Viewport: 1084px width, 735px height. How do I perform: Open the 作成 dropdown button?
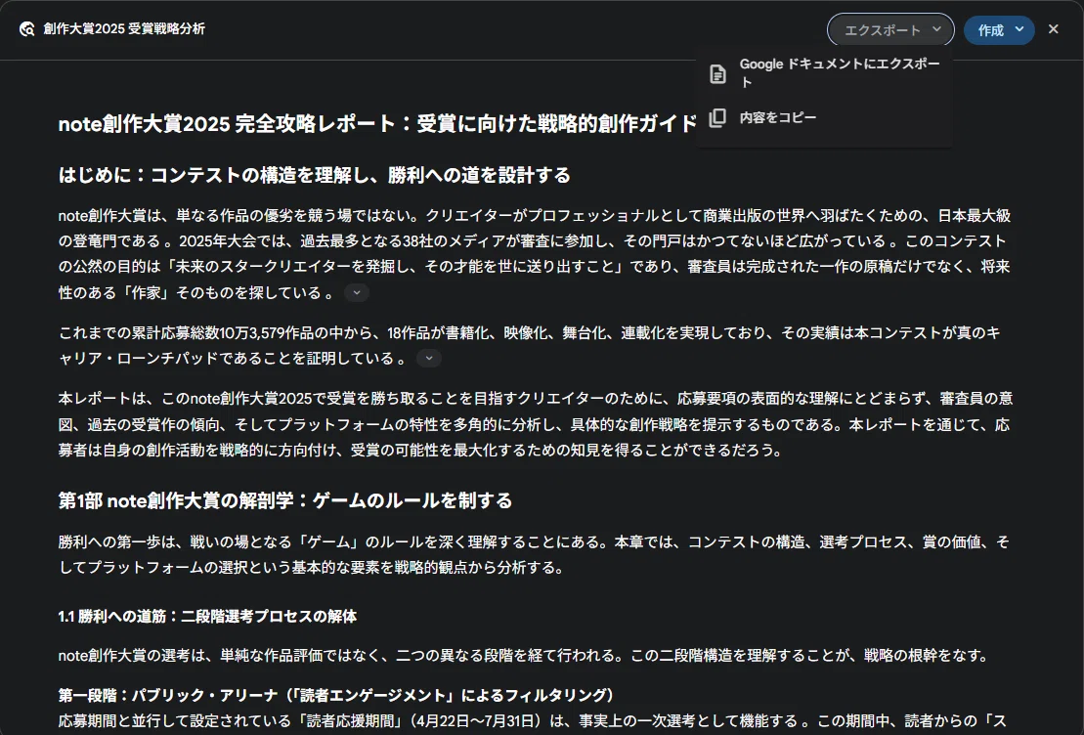[x=999, y=30]
